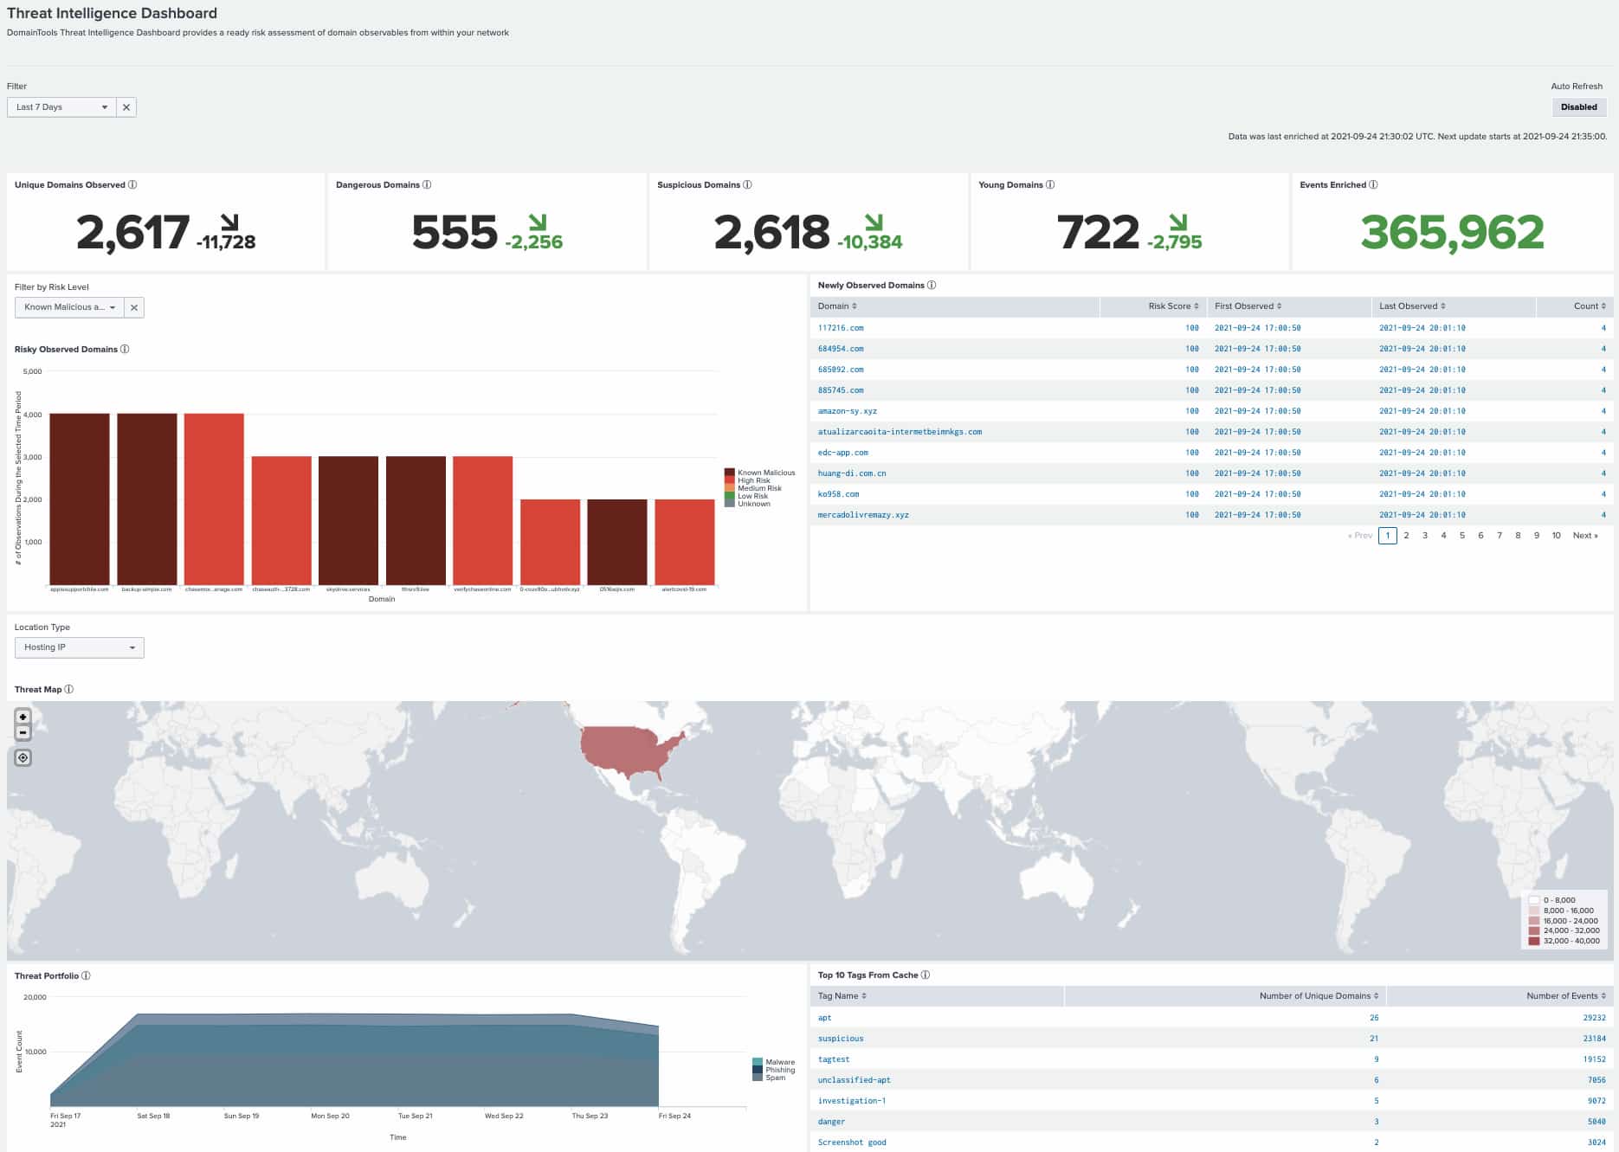Screen dimensions: 1619x1152
Task: Open the Last 7 Days filter dropdown
Action: [x=61, y=107]
